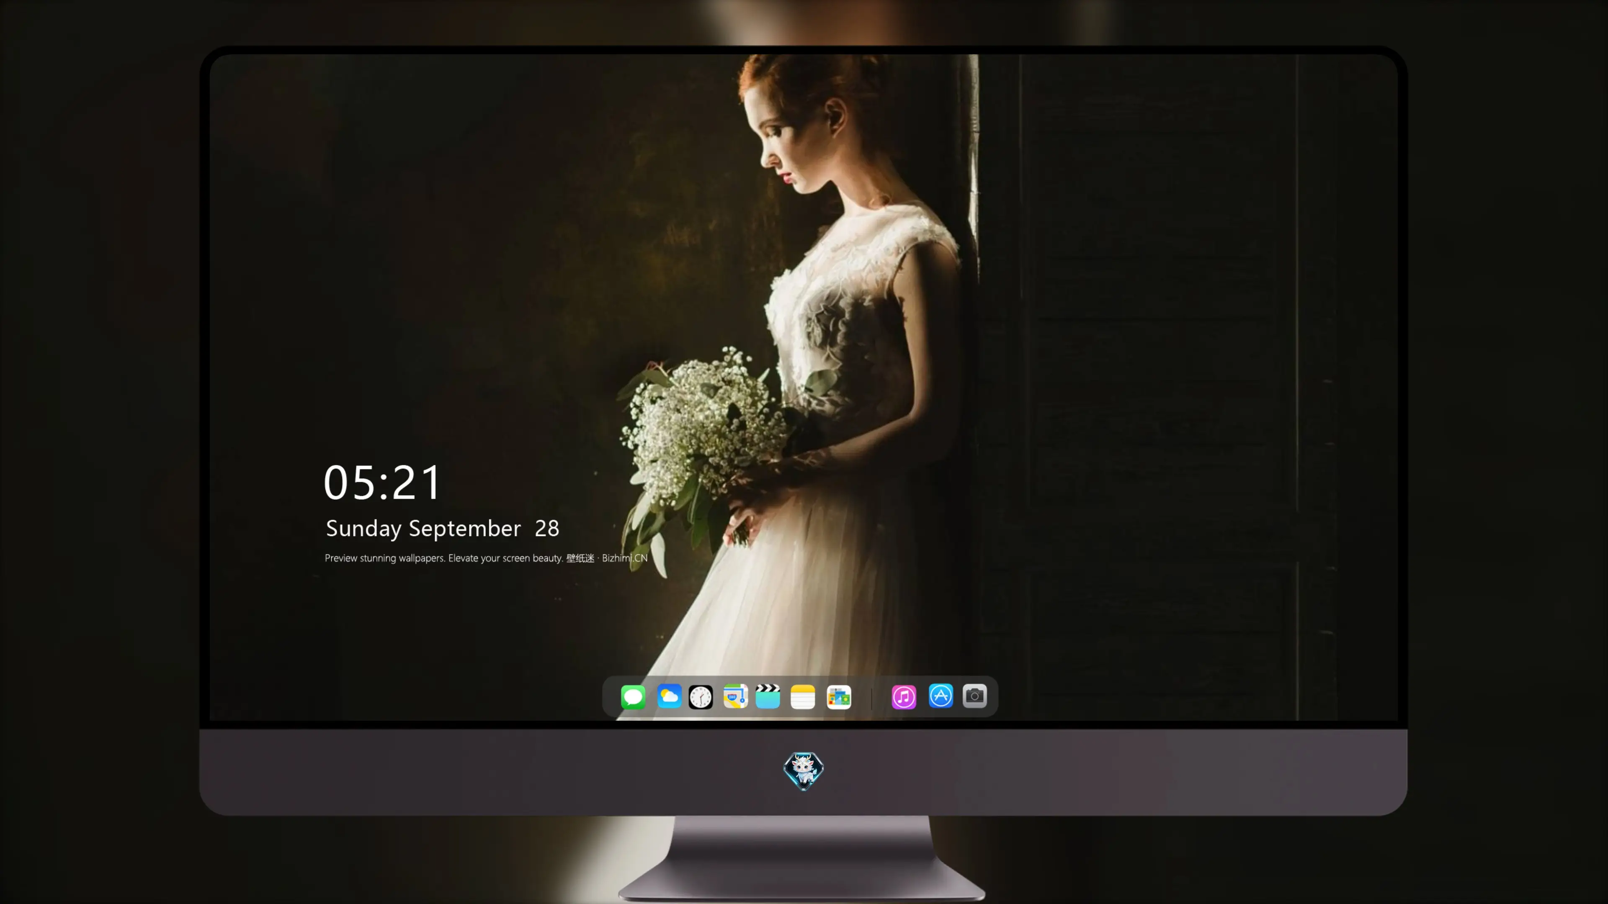Open the Photo Booth-style pictures icon
The width and height of the screenshot is (1608, 904).
click(838, 697)
